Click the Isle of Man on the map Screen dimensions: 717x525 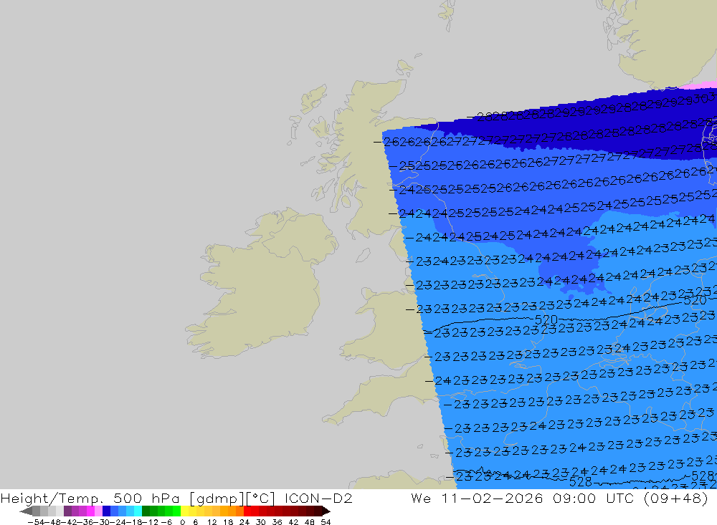point(363,255)
